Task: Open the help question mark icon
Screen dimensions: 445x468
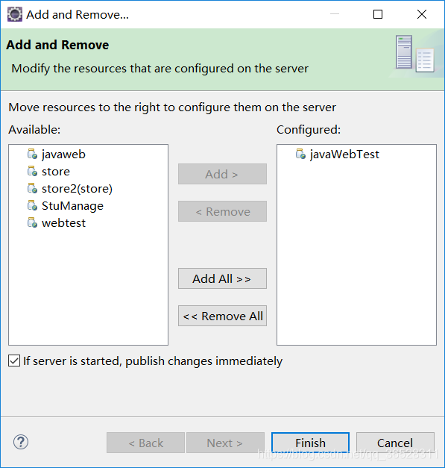Action: pyautogui.click(x=21, y=442)
